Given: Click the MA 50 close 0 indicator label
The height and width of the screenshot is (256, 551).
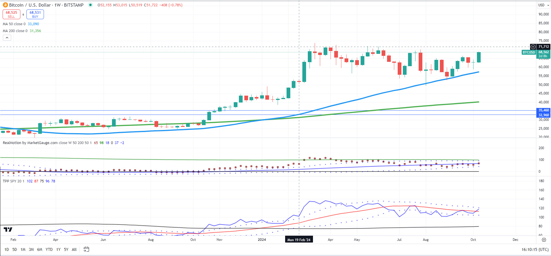Looking at the screenshot, I should [14, 24].
